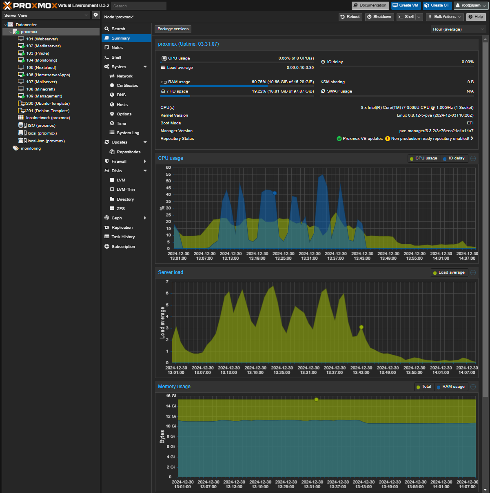This screenshot has height=493, width=490.
Task: Open the Non production-ready repository enabled link
Action: point(430,139)
